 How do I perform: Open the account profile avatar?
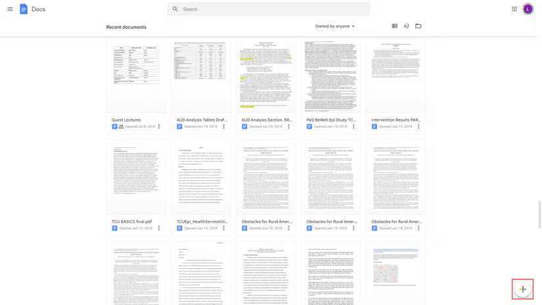tap(528, 9)
